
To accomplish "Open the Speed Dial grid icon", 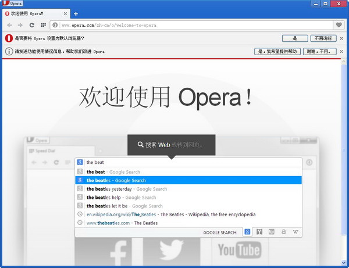I will coord(43,25).
